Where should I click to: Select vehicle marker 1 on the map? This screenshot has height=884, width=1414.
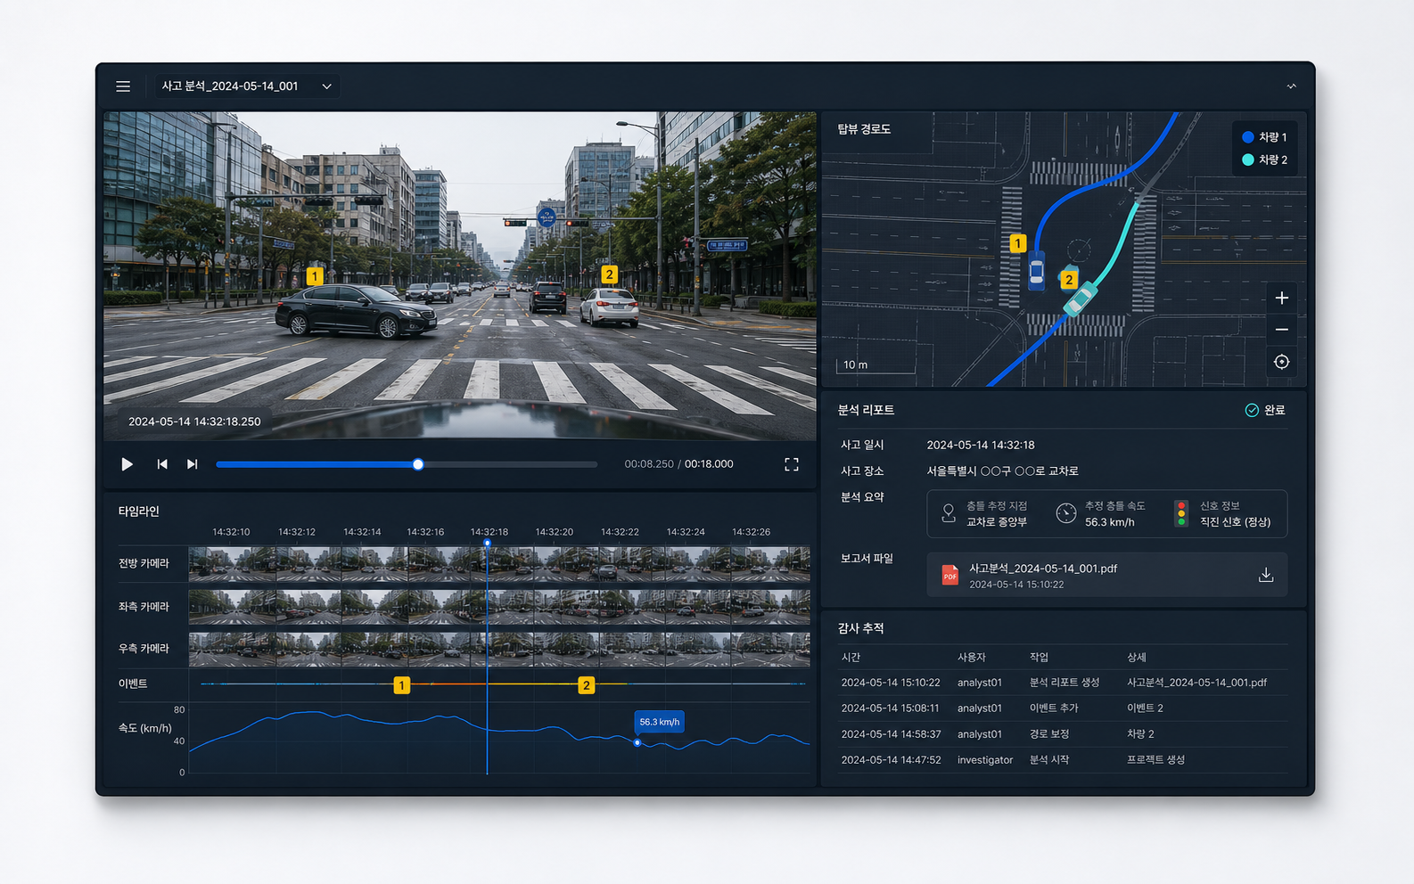[1017, 243]
